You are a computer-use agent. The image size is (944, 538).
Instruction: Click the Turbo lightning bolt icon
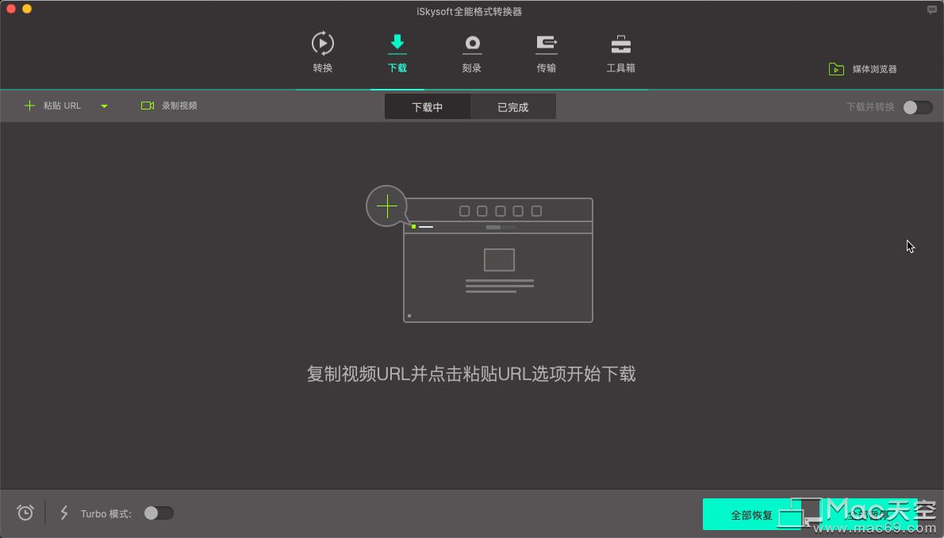[64, 513]
